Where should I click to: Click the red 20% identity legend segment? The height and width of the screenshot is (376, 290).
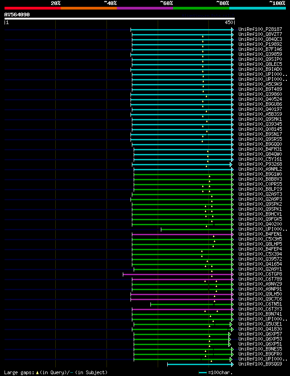coord(33,8)
